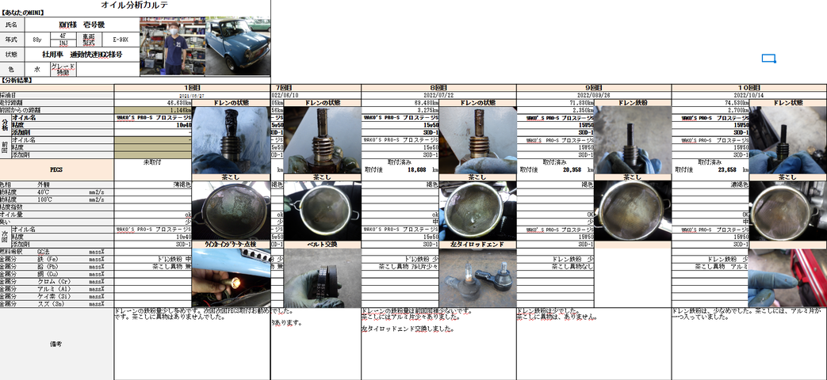Open the 9回目 ドレン鉄粉 photo

point(633,140)
